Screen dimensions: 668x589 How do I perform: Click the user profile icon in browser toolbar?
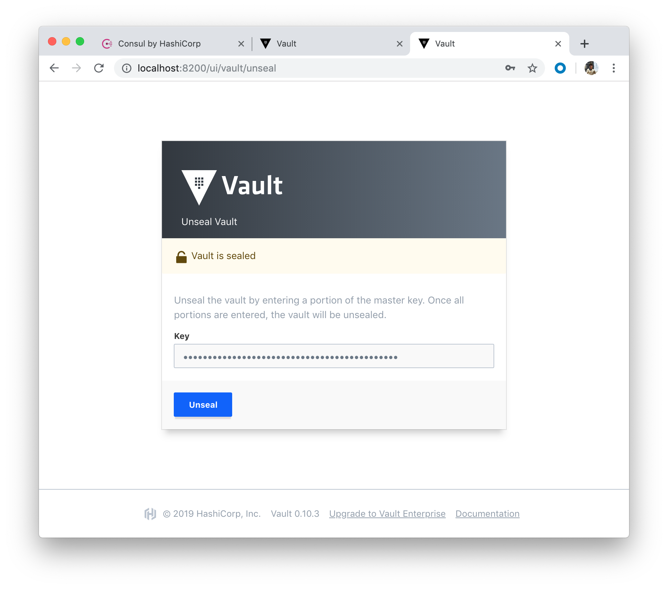[592, 68]
